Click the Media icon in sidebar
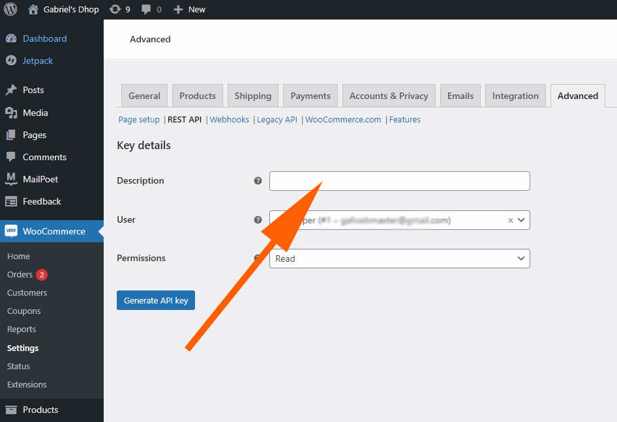617x422 pixels. tap(11, 113)
